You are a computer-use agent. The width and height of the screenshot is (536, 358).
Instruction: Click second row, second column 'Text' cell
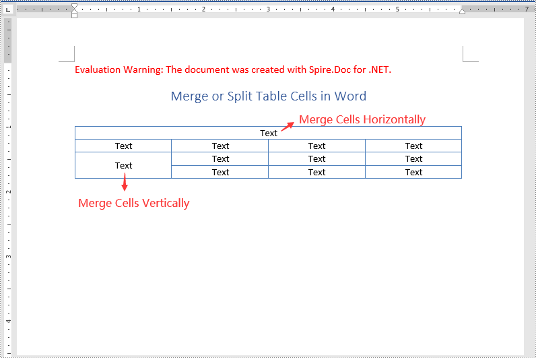coord(220,146)
